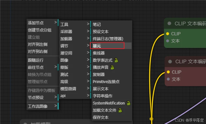Select 创建节点分组 from context menu

pyautogui.click(x=43, y=30)
